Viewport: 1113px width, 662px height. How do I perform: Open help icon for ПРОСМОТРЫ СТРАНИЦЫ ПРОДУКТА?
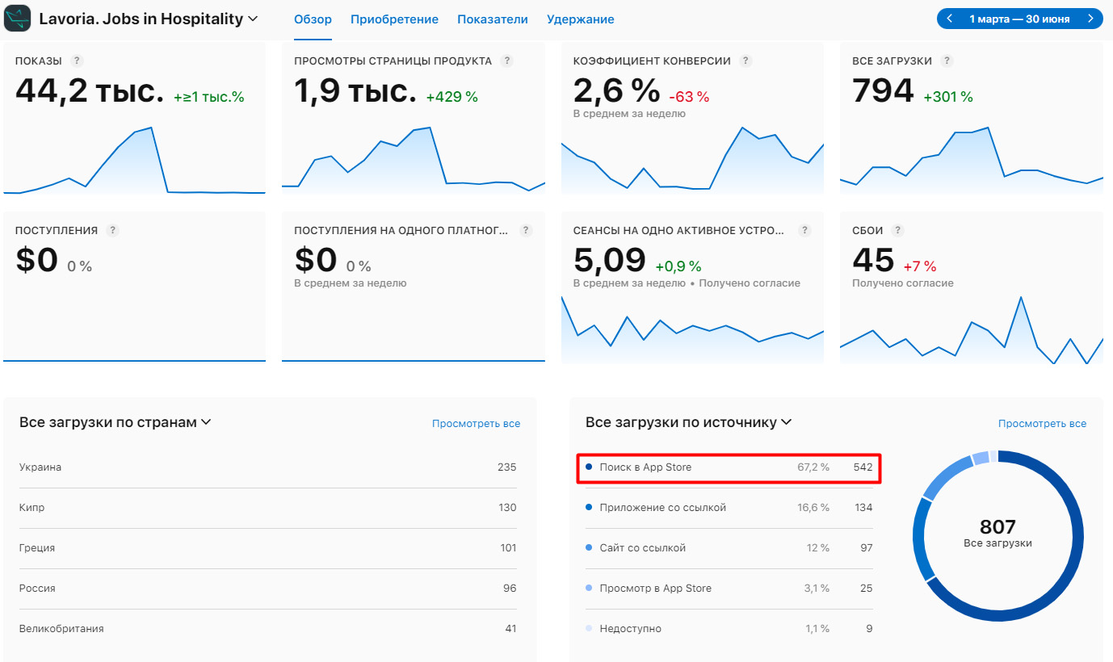pos(506,61)
